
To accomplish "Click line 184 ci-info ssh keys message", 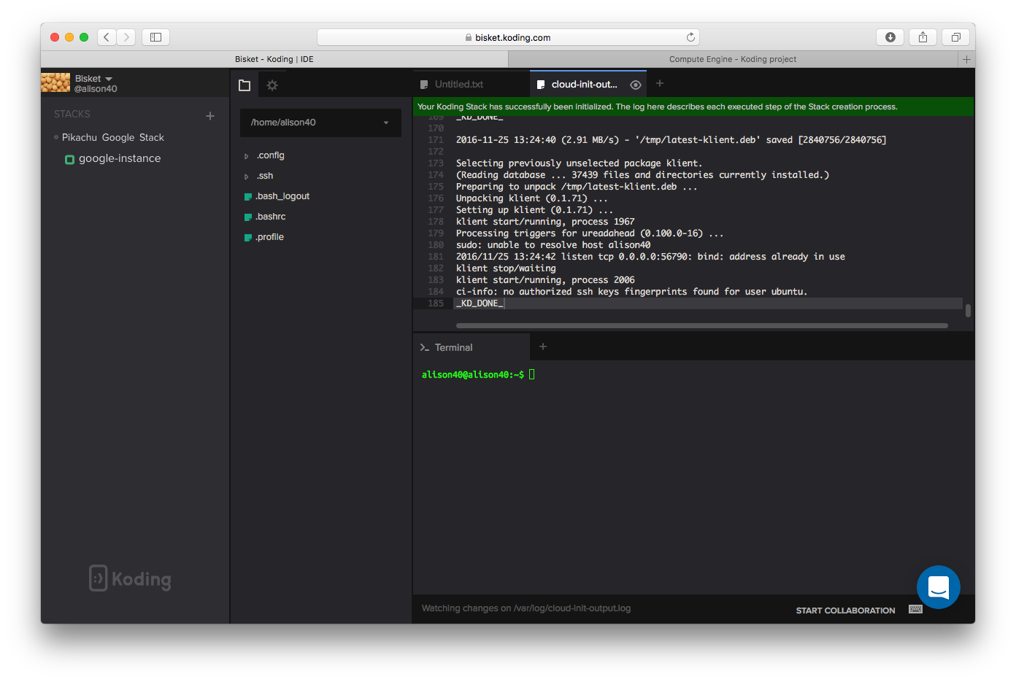I will click(x=631, y=292).
